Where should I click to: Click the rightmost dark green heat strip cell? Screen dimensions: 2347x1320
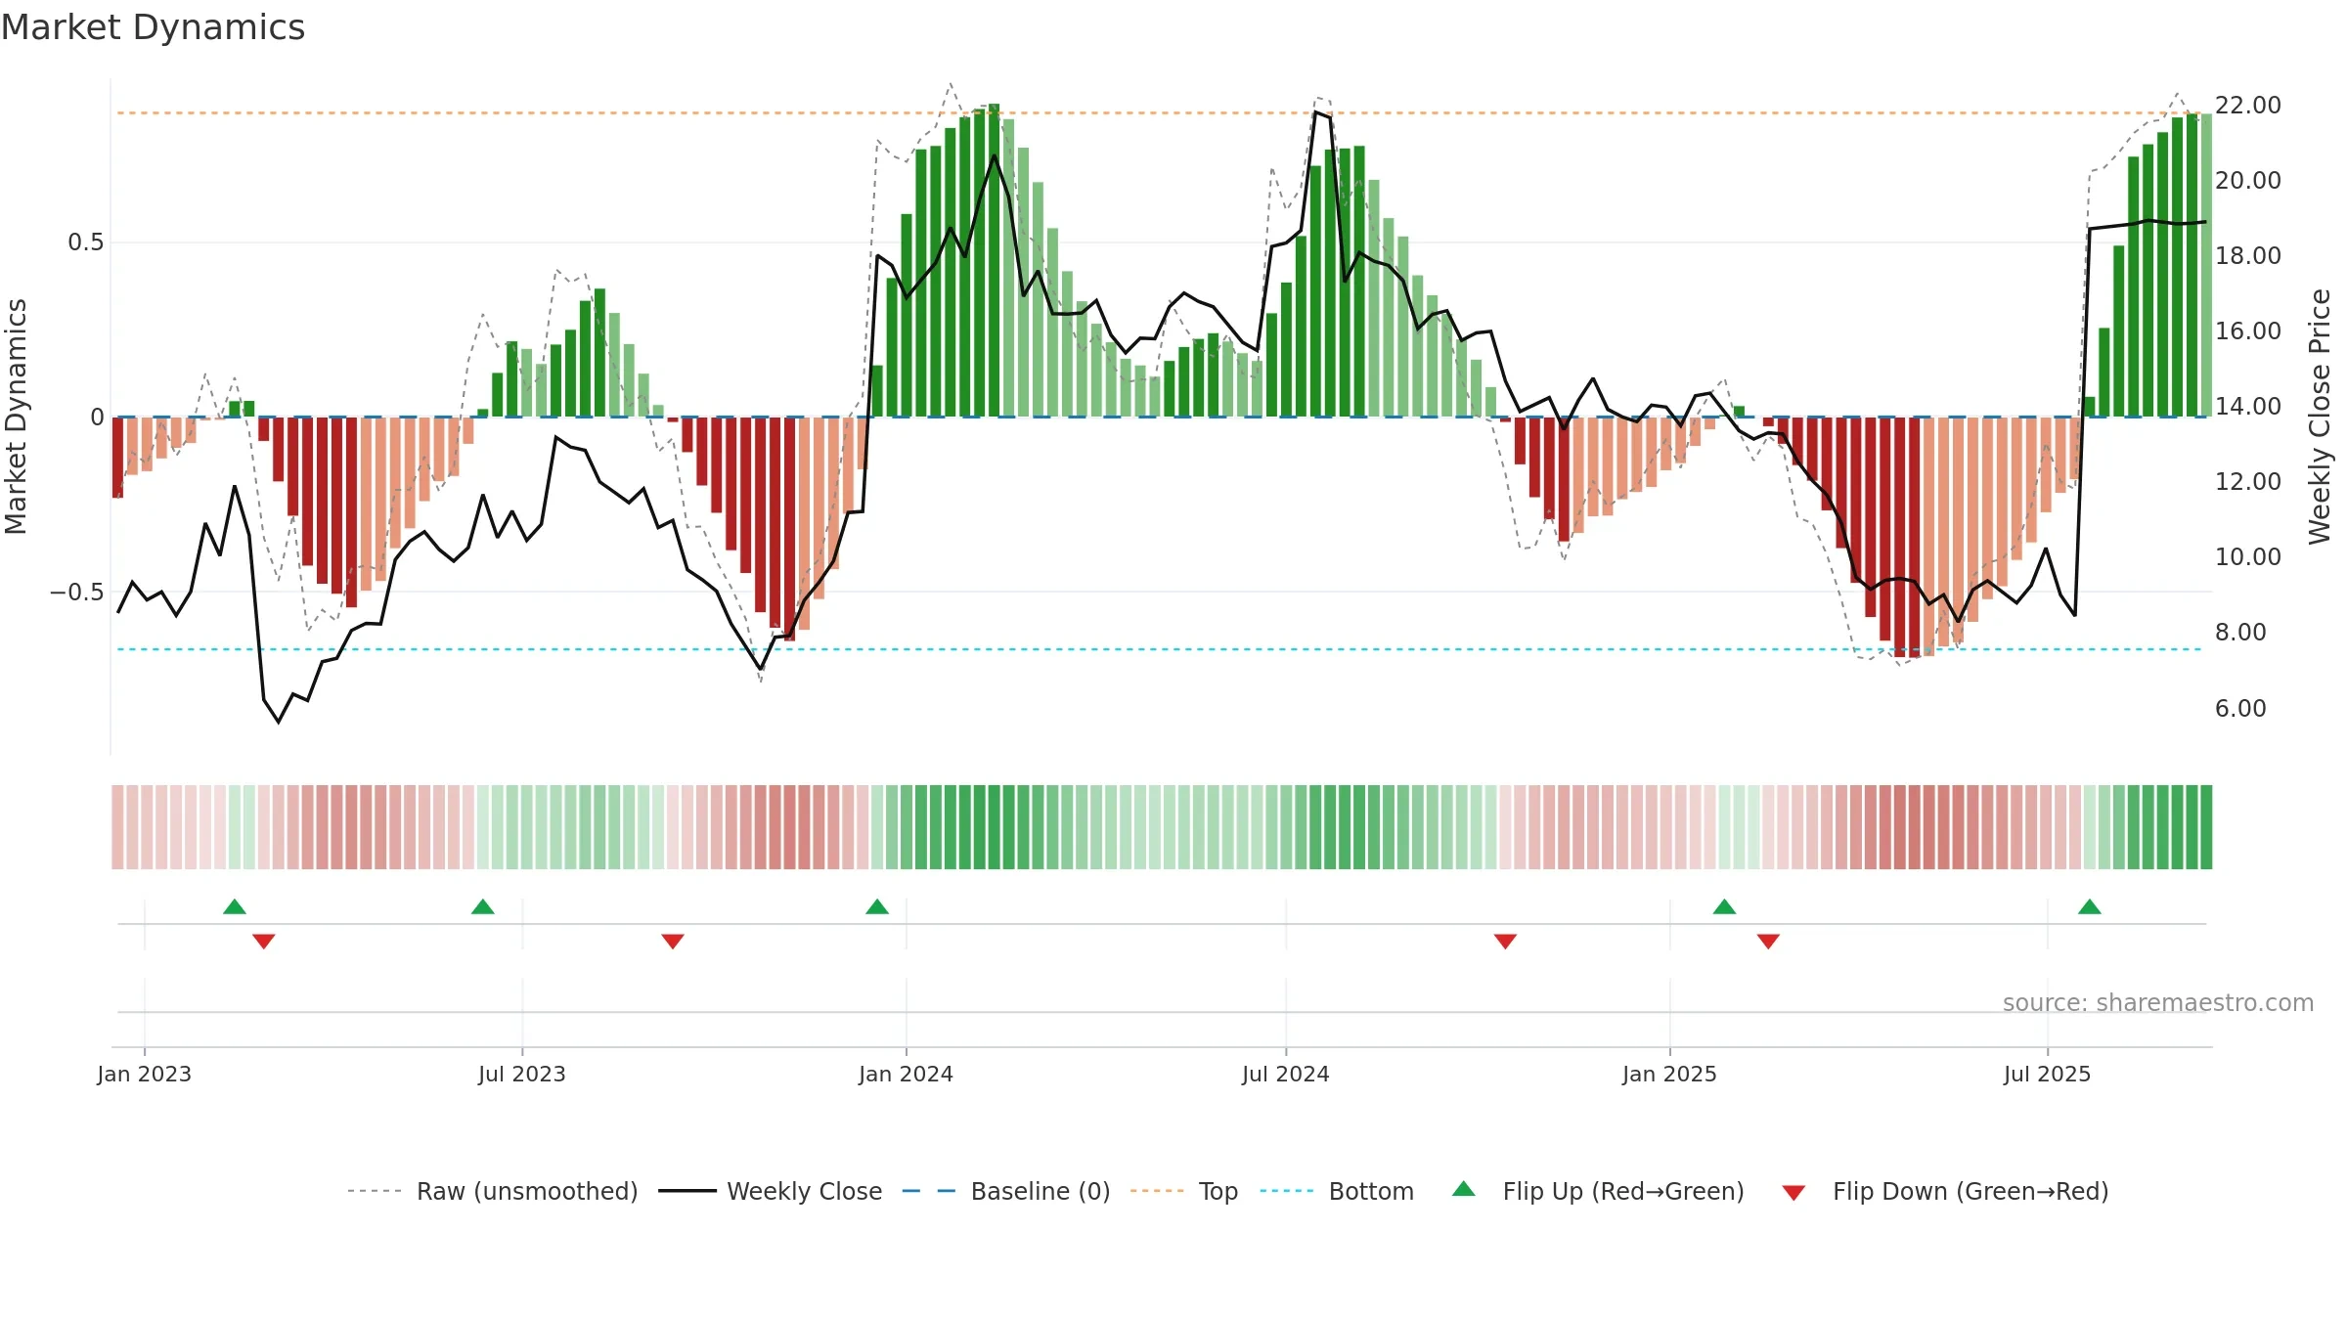point(2206,827)
